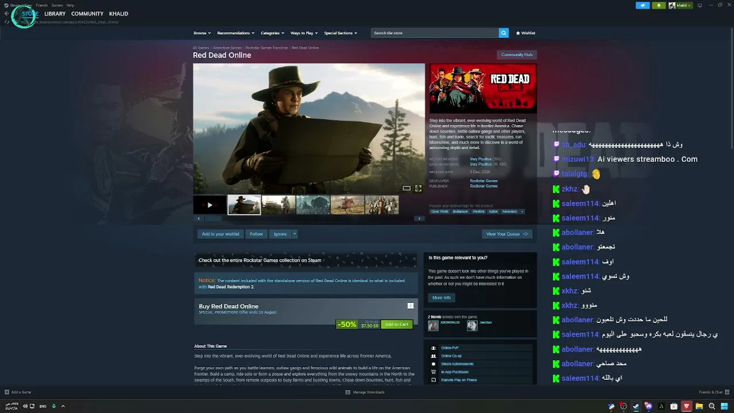Open the Categories dropdown

point(272,33)
